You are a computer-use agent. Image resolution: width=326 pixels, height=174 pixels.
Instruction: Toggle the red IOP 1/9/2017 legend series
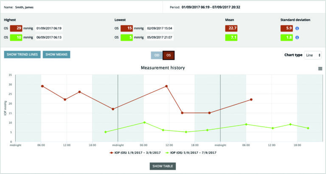pos(134,152)
